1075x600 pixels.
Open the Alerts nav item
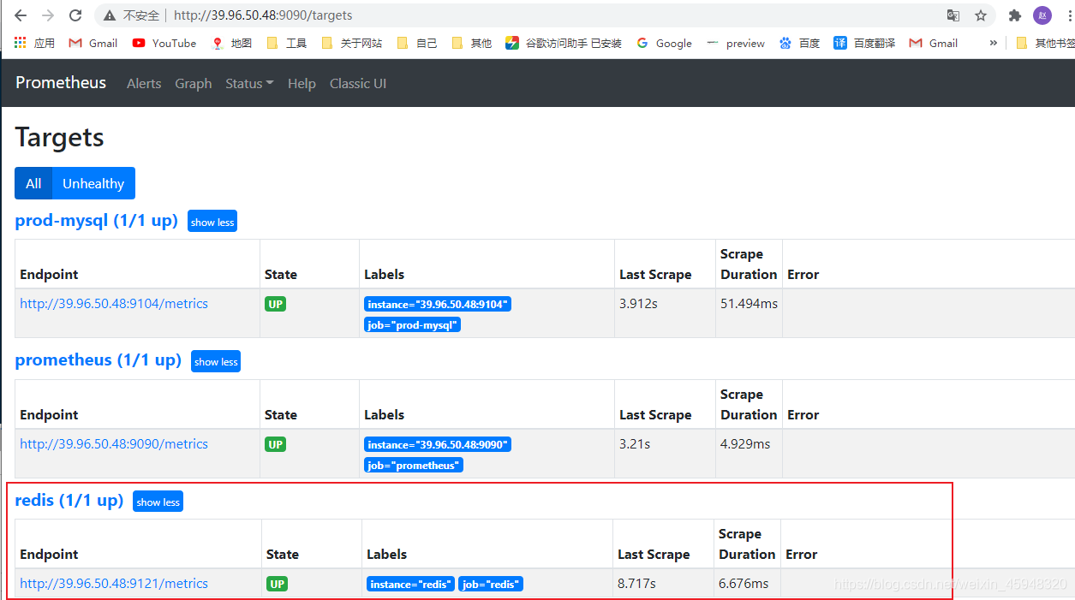click(144, 84)
